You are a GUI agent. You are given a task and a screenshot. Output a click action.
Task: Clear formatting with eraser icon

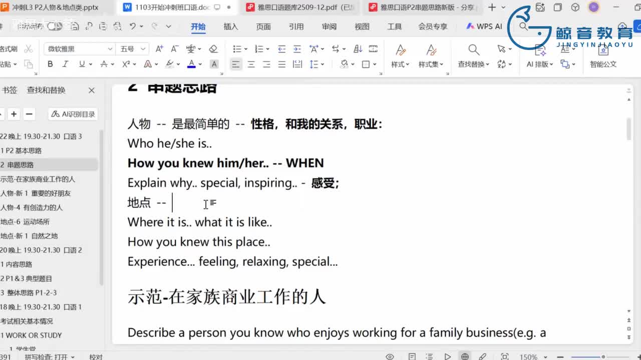click(213, 48)
